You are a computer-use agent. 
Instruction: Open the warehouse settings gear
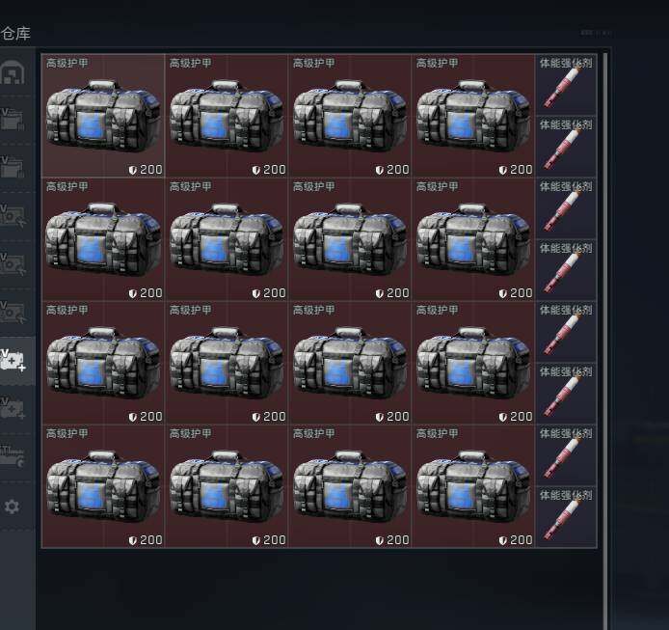click(x=12, y=507)
